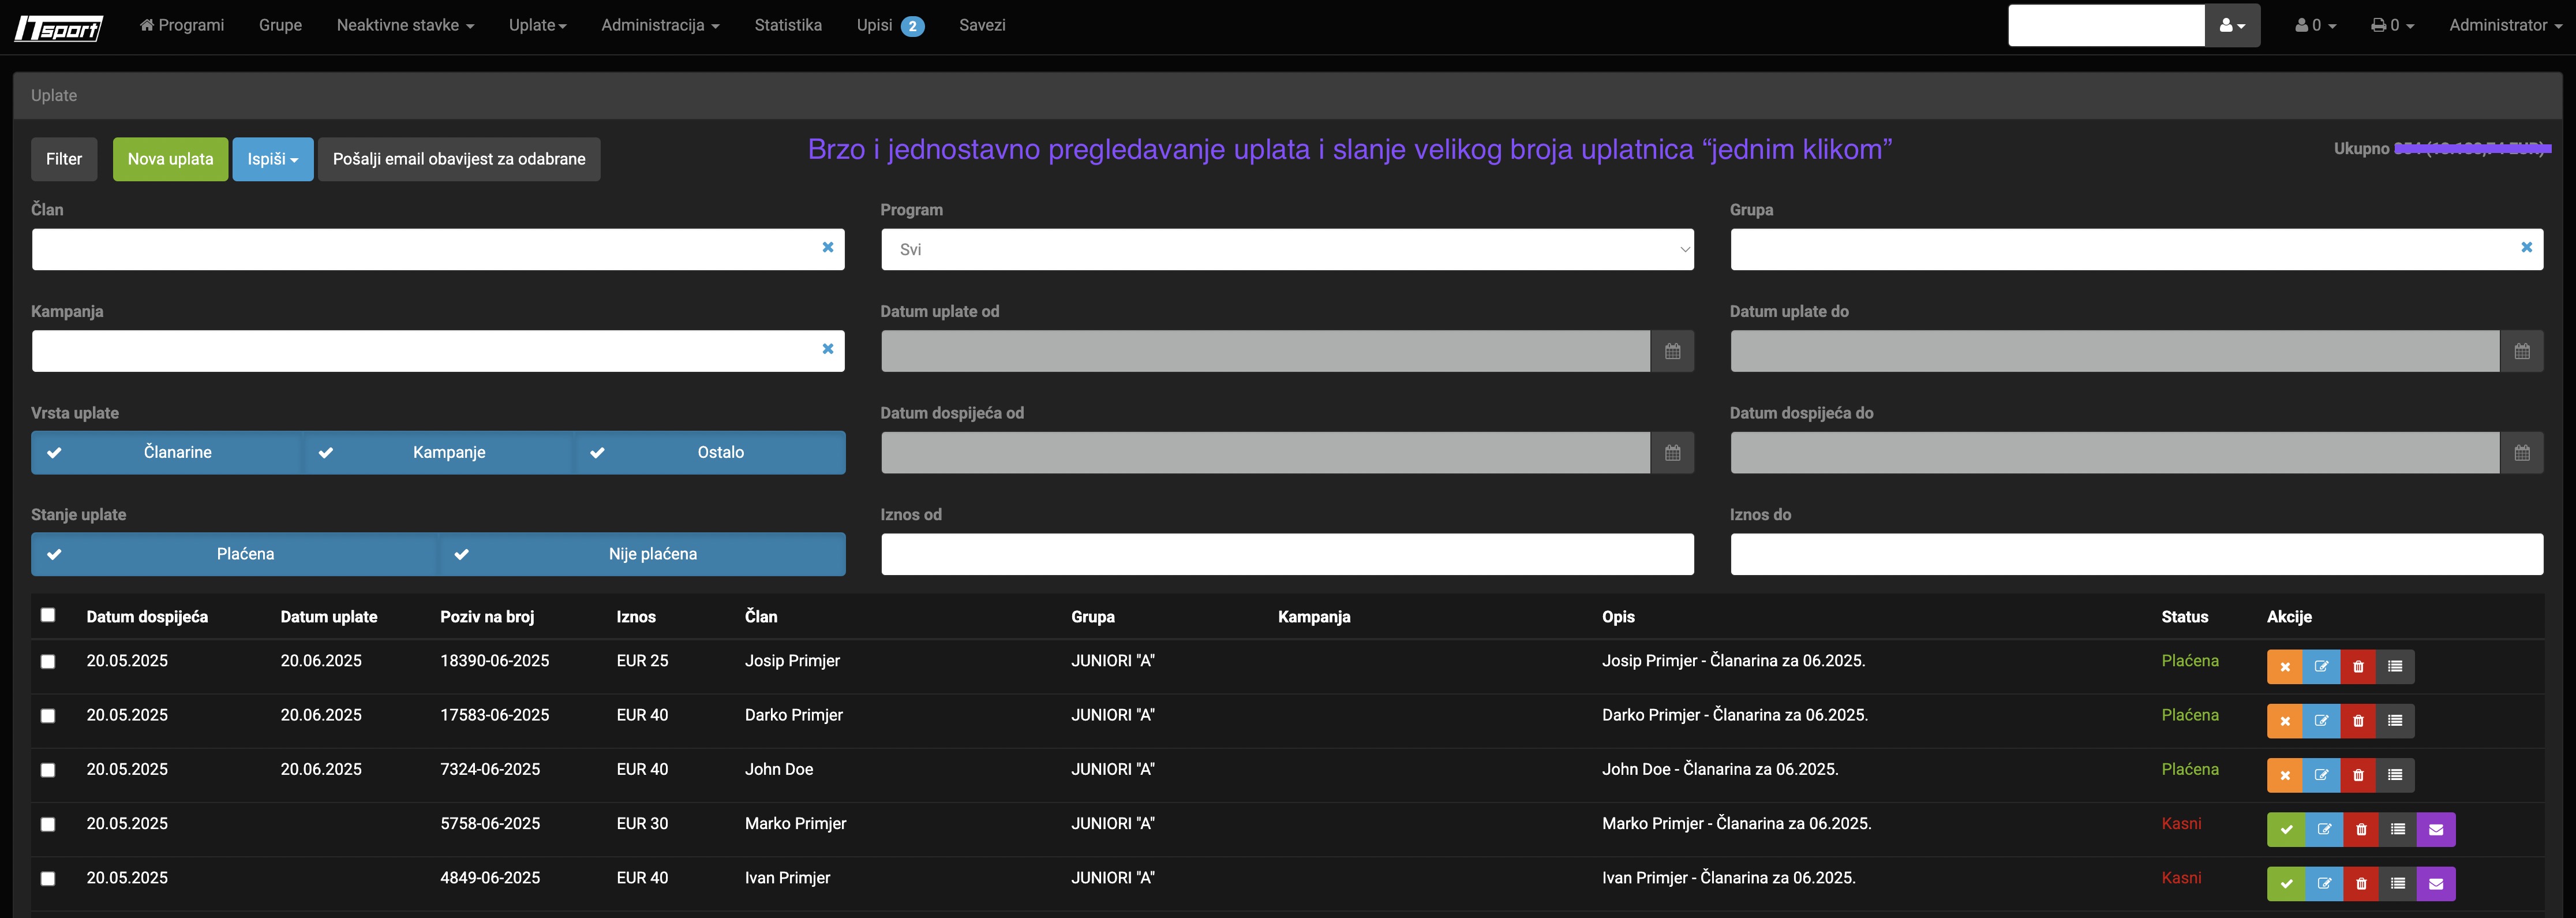Tick the select-all checkbox in table header
Screen dimensions: 2576x918
click(48, 615)
